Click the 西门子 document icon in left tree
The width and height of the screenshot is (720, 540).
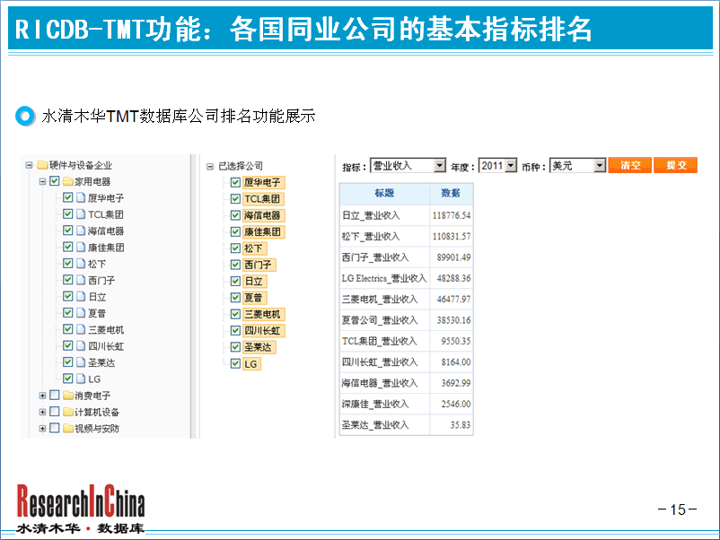pyautogui.click(x=81, y=280)
